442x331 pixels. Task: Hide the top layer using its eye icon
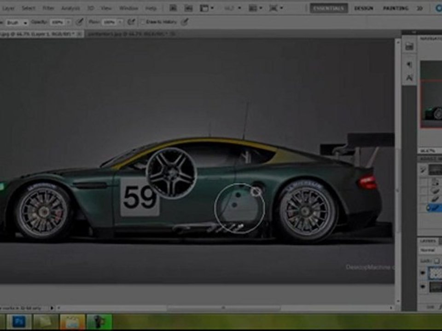423,273
